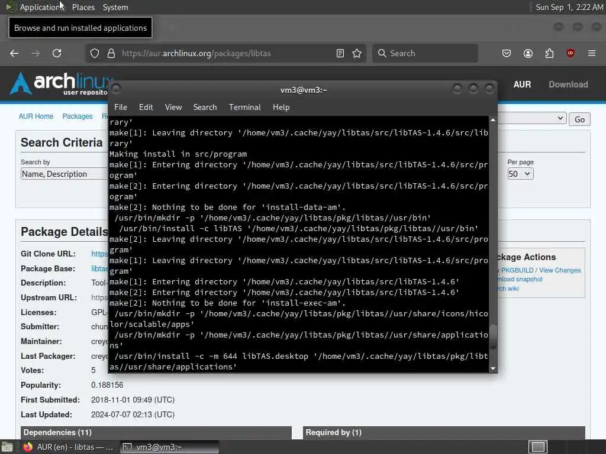Click the terminal scrollbar up arrow
The width and height of the screenshot is (606, 454).
pyautogui.click(x=493, y=121)
